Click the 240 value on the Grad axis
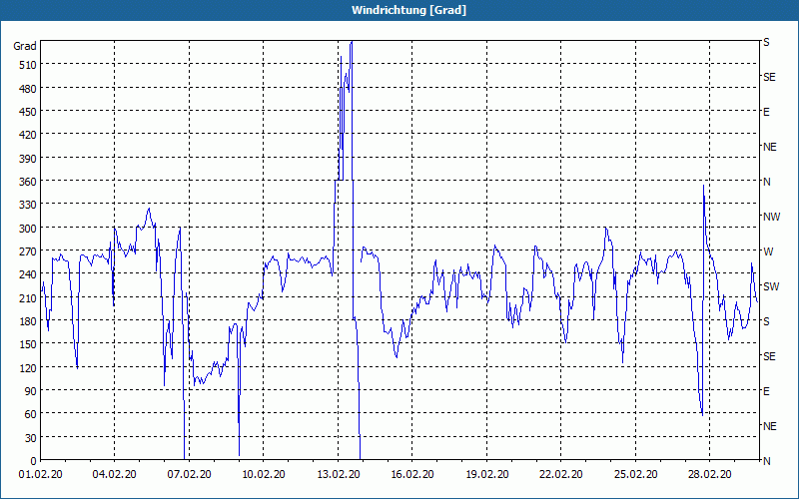This screenshot has width=799, height=499. coord(28,274)
